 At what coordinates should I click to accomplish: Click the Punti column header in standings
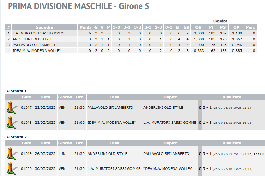pos(85,27)
